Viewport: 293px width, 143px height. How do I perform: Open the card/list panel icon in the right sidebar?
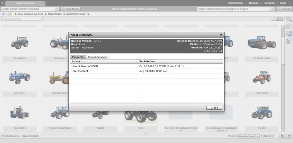tap(289, 26)
